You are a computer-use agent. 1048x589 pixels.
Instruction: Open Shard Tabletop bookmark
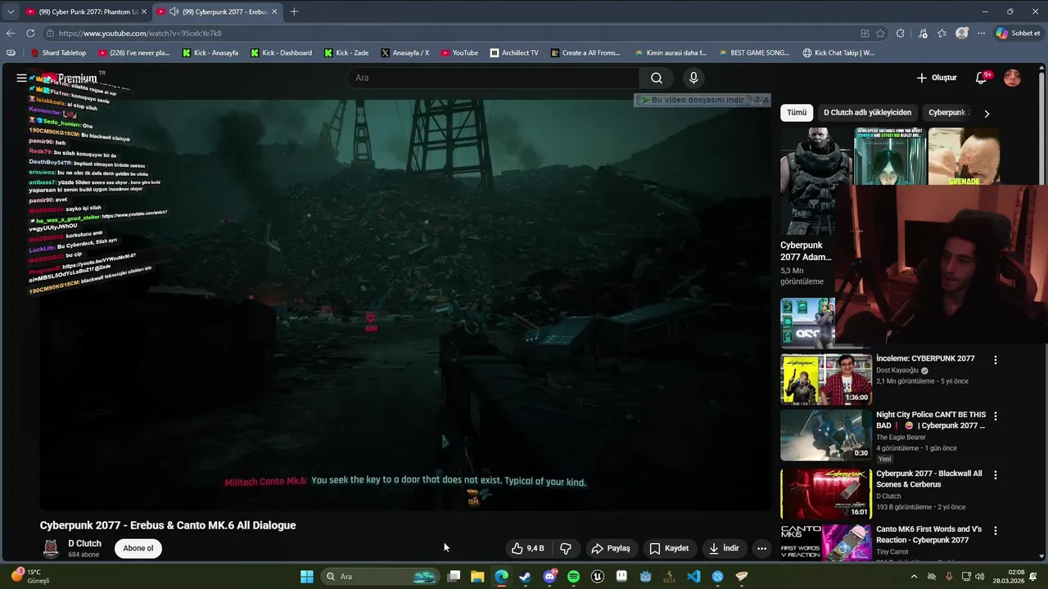tap(57, 52)
